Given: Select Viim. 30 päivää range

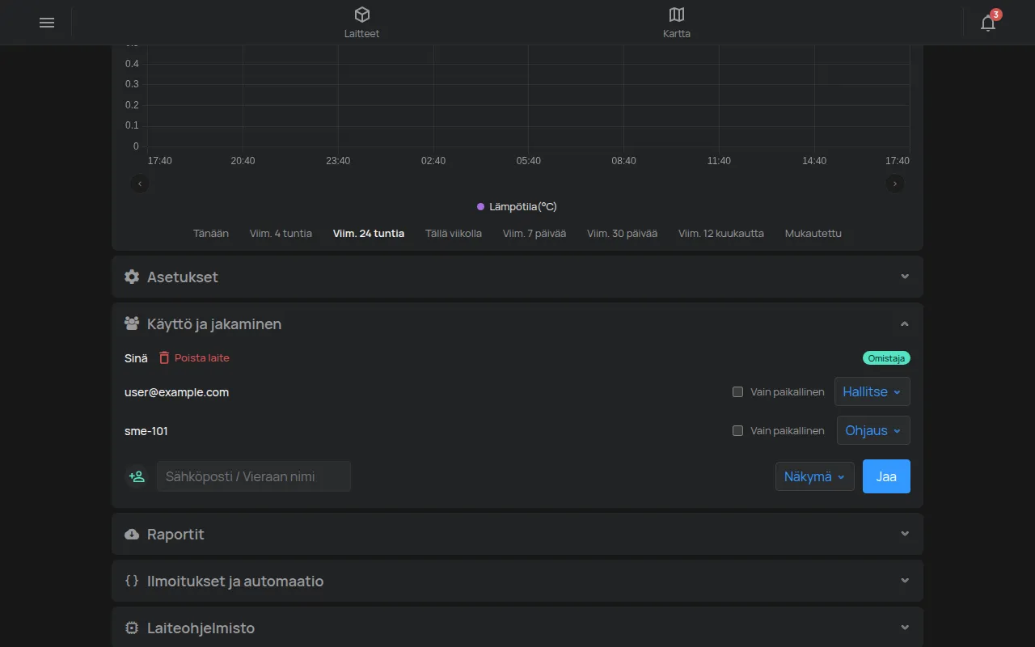Looking at the screenshot, I should (623, 234).
